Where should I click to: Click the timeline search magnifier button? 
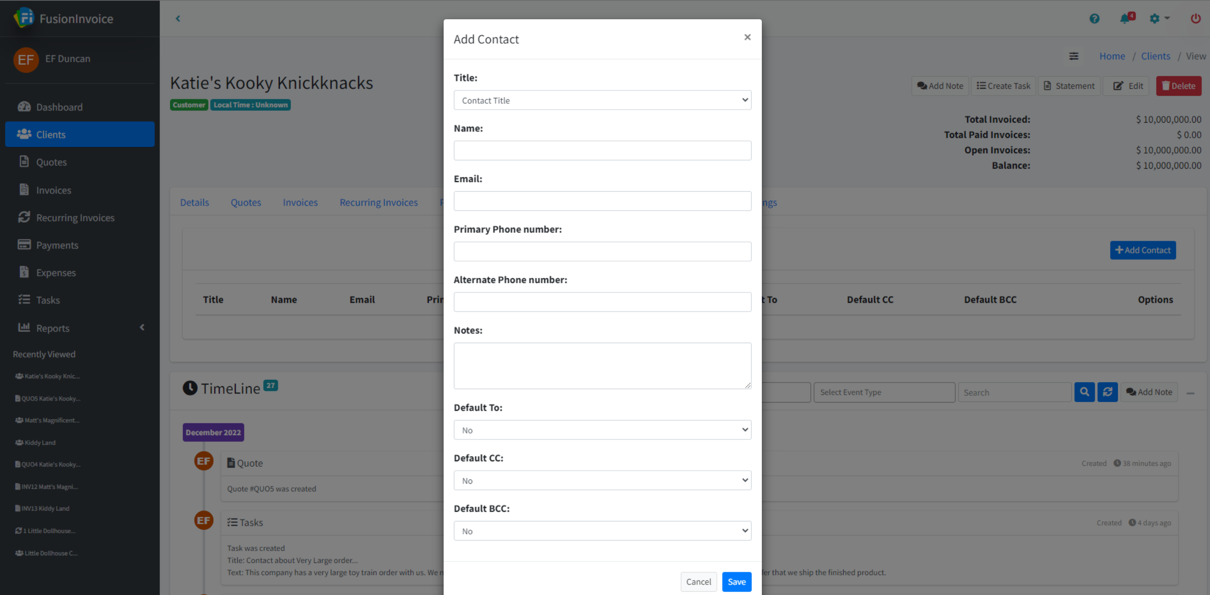pyautogui.click(x=1084, y=392)
